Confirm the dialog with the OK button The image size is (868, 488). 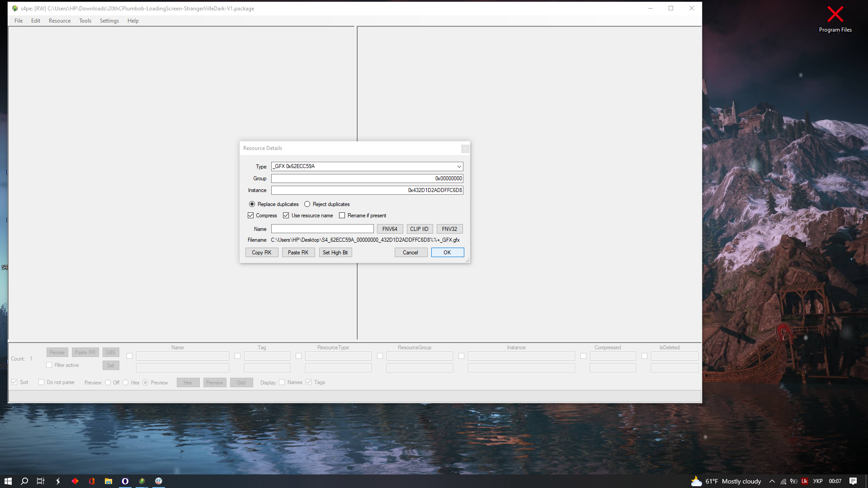(x=447, y=253)
